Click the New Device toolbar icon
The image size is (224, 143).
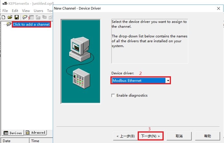coord(31,17)
